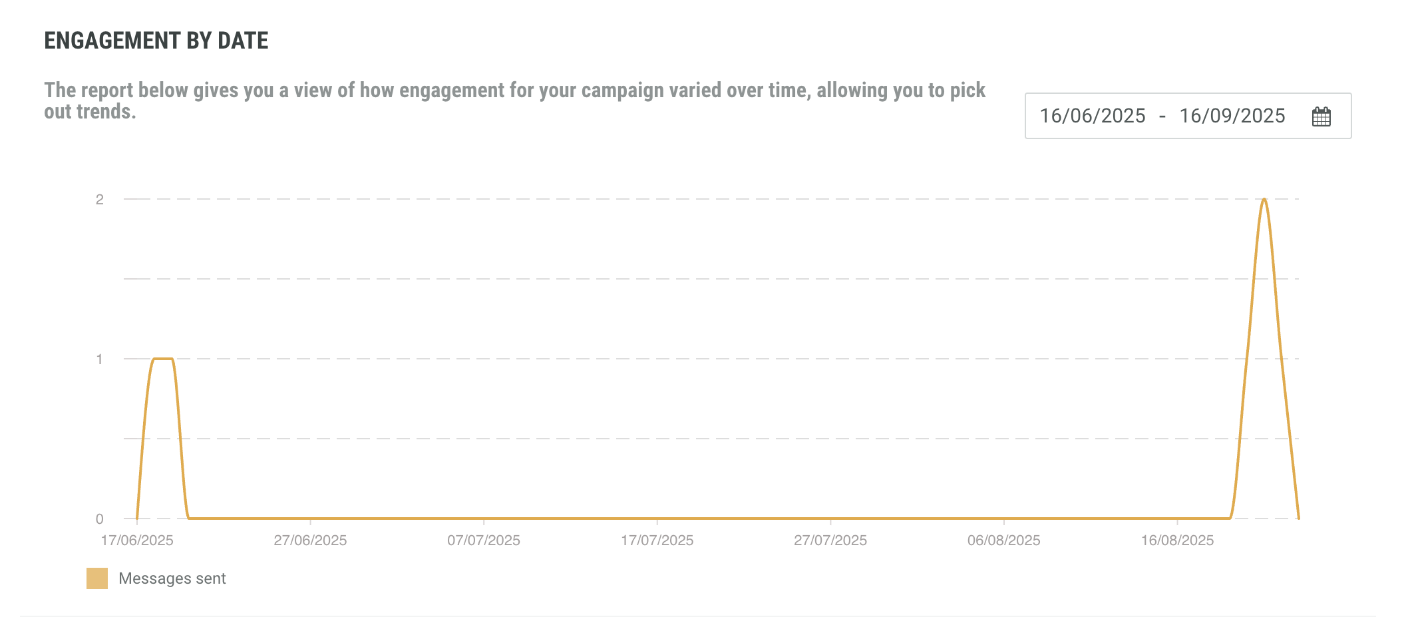Click the Messages sent legend color swatch
Screen dimensions: 1404x631
point(97,578)
